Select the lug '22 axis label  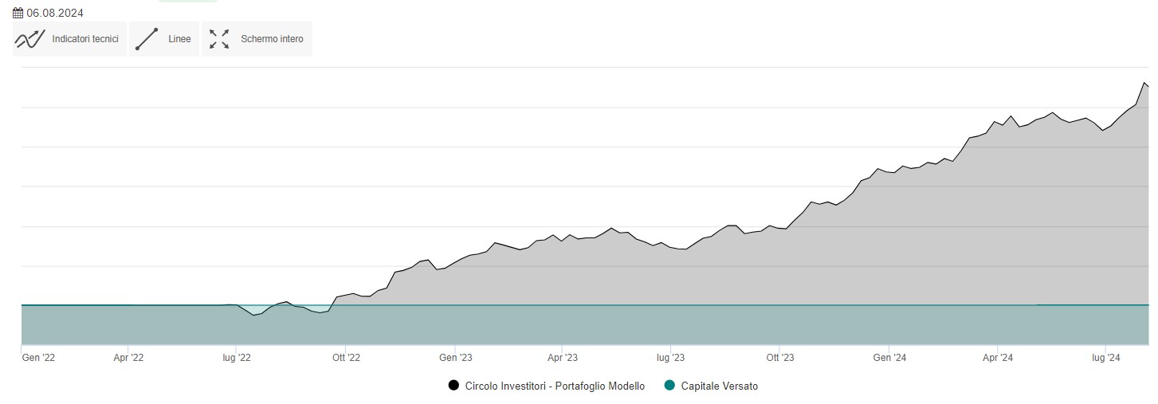pos(237,359)
